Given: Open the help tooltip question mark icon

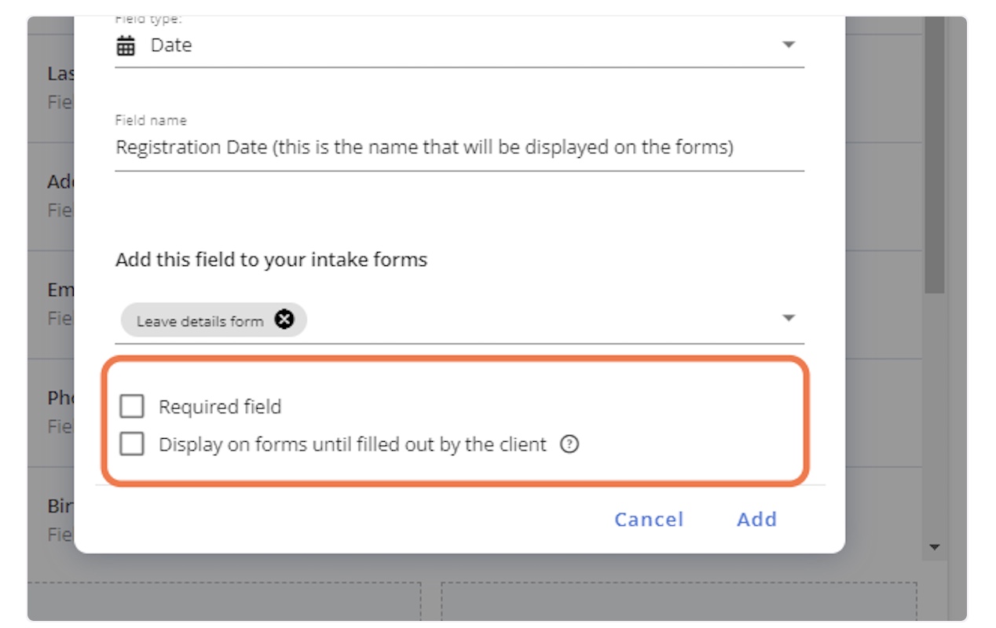Looking at the screenshot, I should [569, 444].
